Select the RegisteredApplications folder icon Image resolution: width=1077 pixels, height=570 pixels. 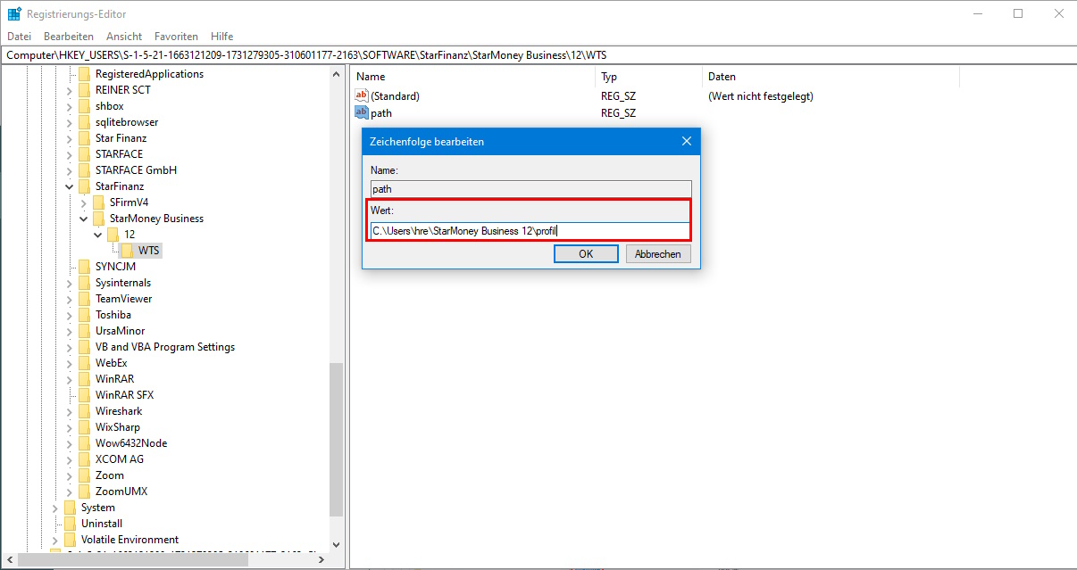[x=85, y=74]
